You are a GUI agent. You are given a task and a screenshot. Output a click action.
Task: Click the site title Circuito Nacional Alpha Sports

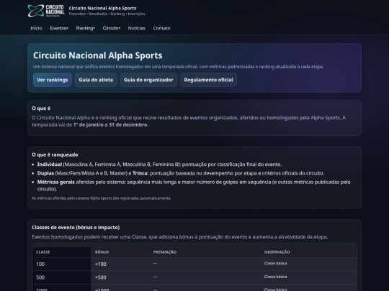click(x=102, y=8)
